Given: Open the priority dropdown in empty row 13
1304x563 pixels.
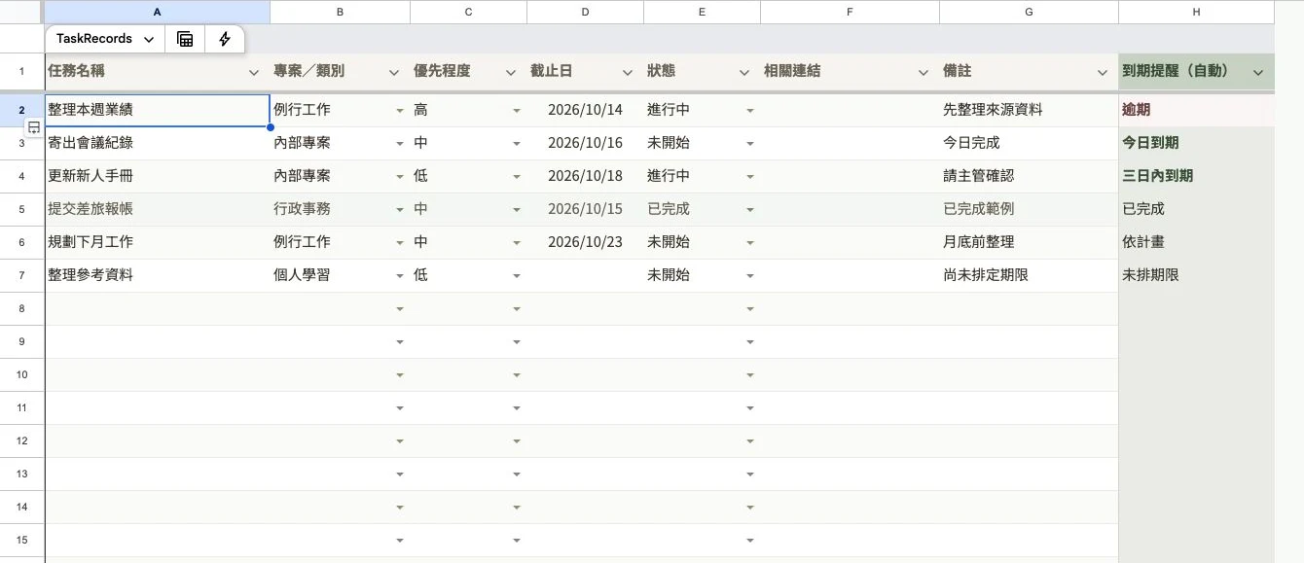Looking at the screenshot, I should [517, 475].
